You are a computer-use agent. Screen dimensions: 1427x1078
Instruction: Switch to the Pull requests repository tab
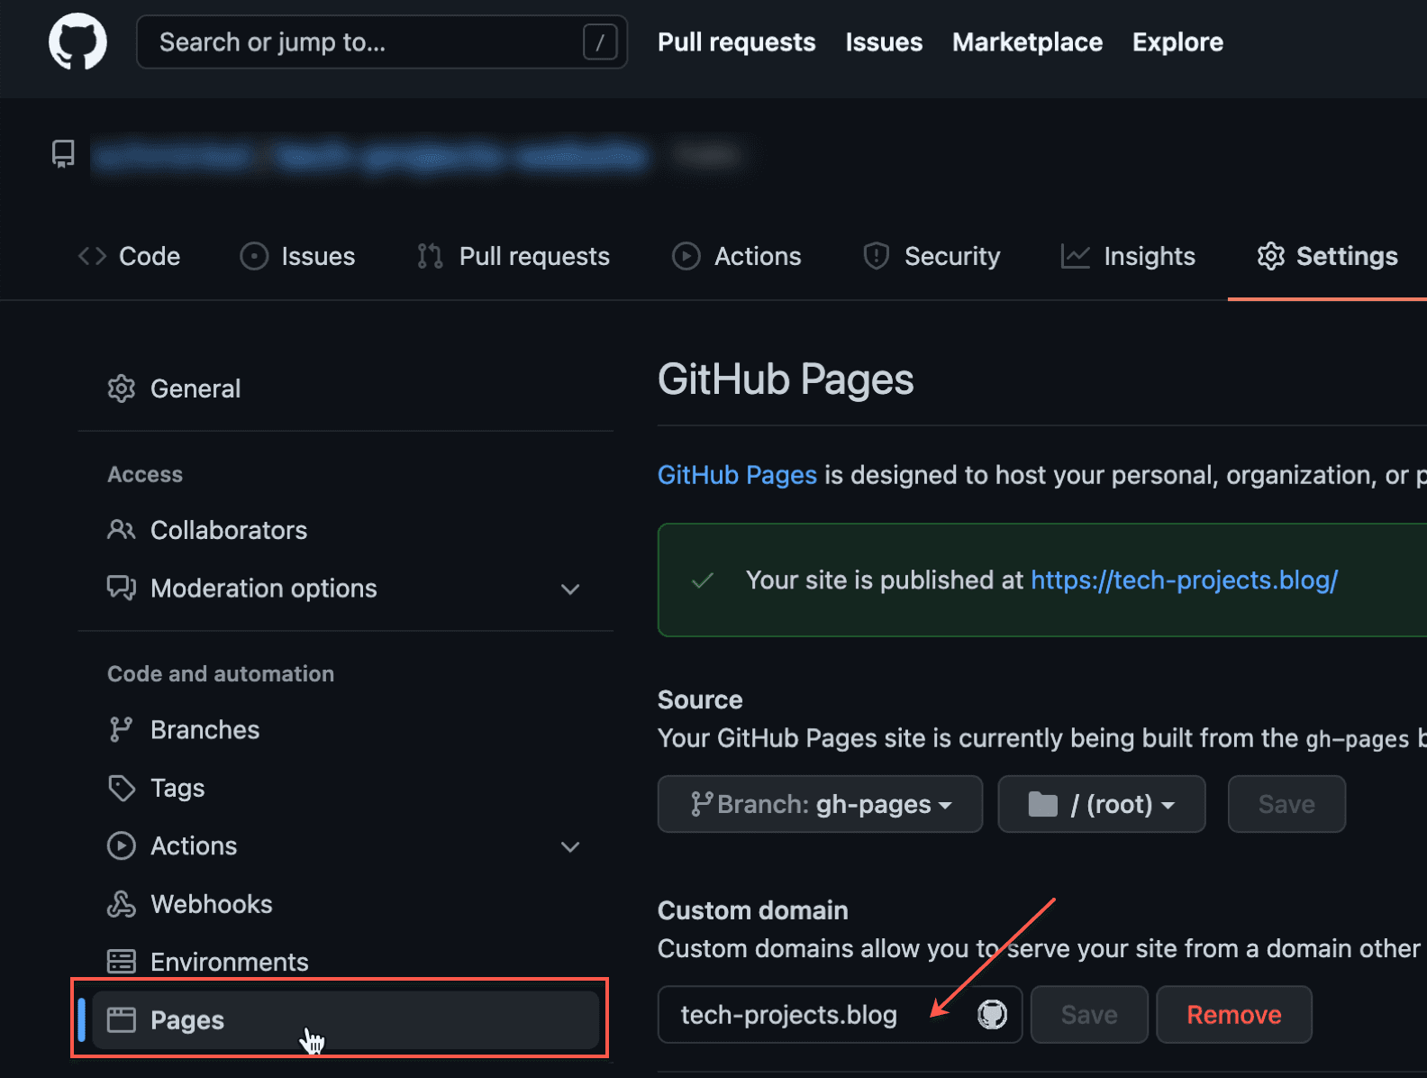coord(514,256)
